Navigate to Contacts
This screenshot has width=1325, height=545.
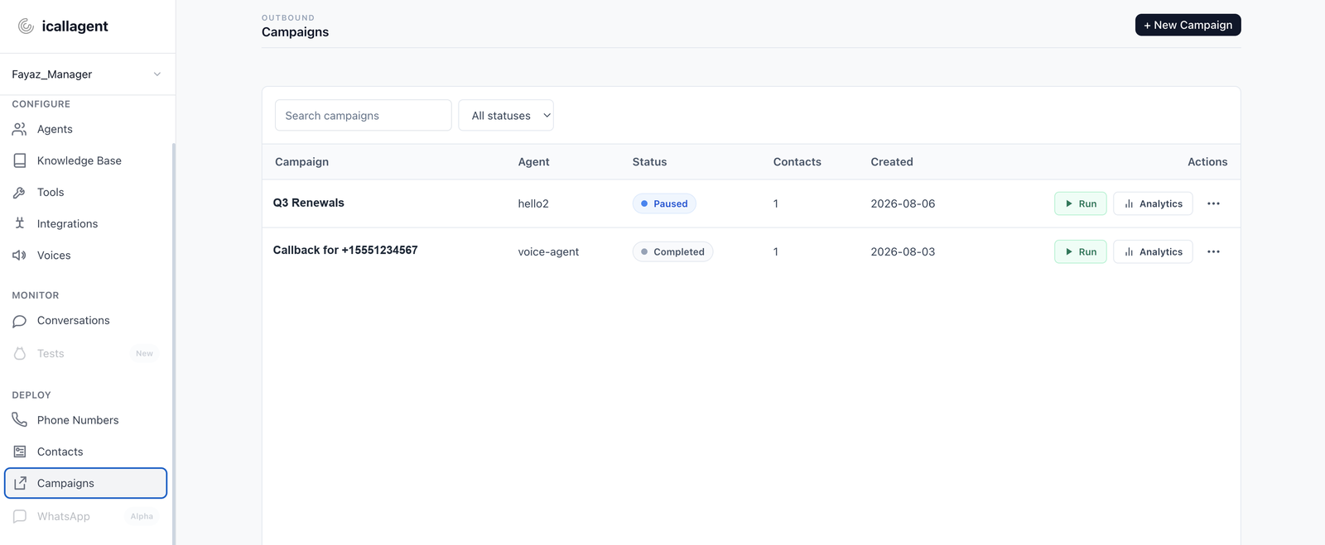[86, 452]
